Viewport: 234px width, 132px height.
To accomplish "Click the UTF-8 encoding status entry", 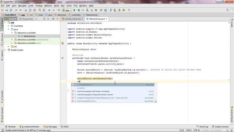I will [197, 130].
